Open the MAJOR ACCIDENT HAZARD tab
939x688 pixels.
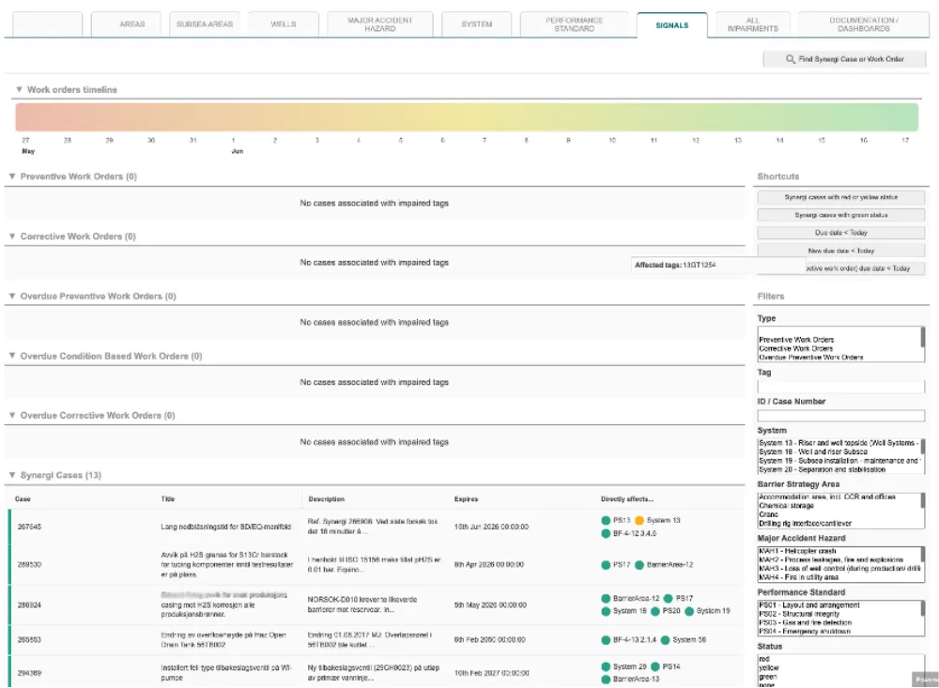[x=380, y=24]
